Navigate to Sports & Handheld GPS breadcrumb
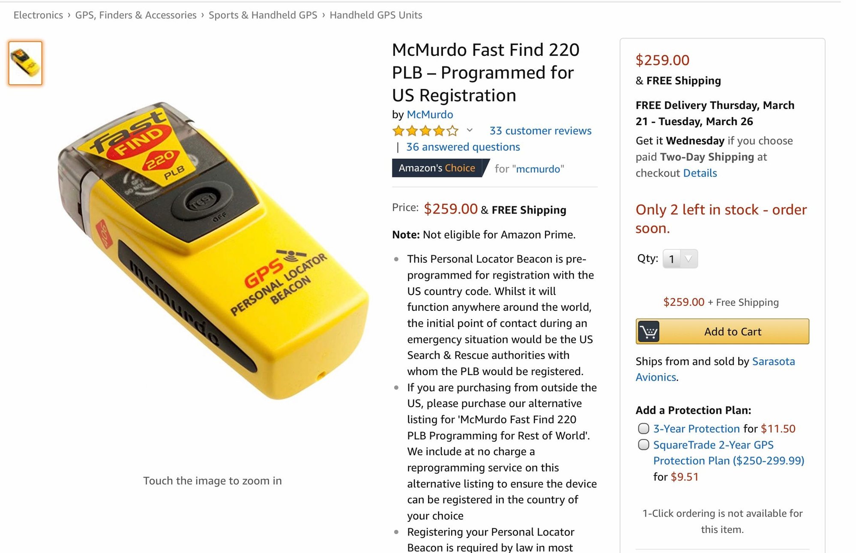Image resolution: width=856 pixels, height=553 pixels. pyautogui.click(x=263, y=15)
